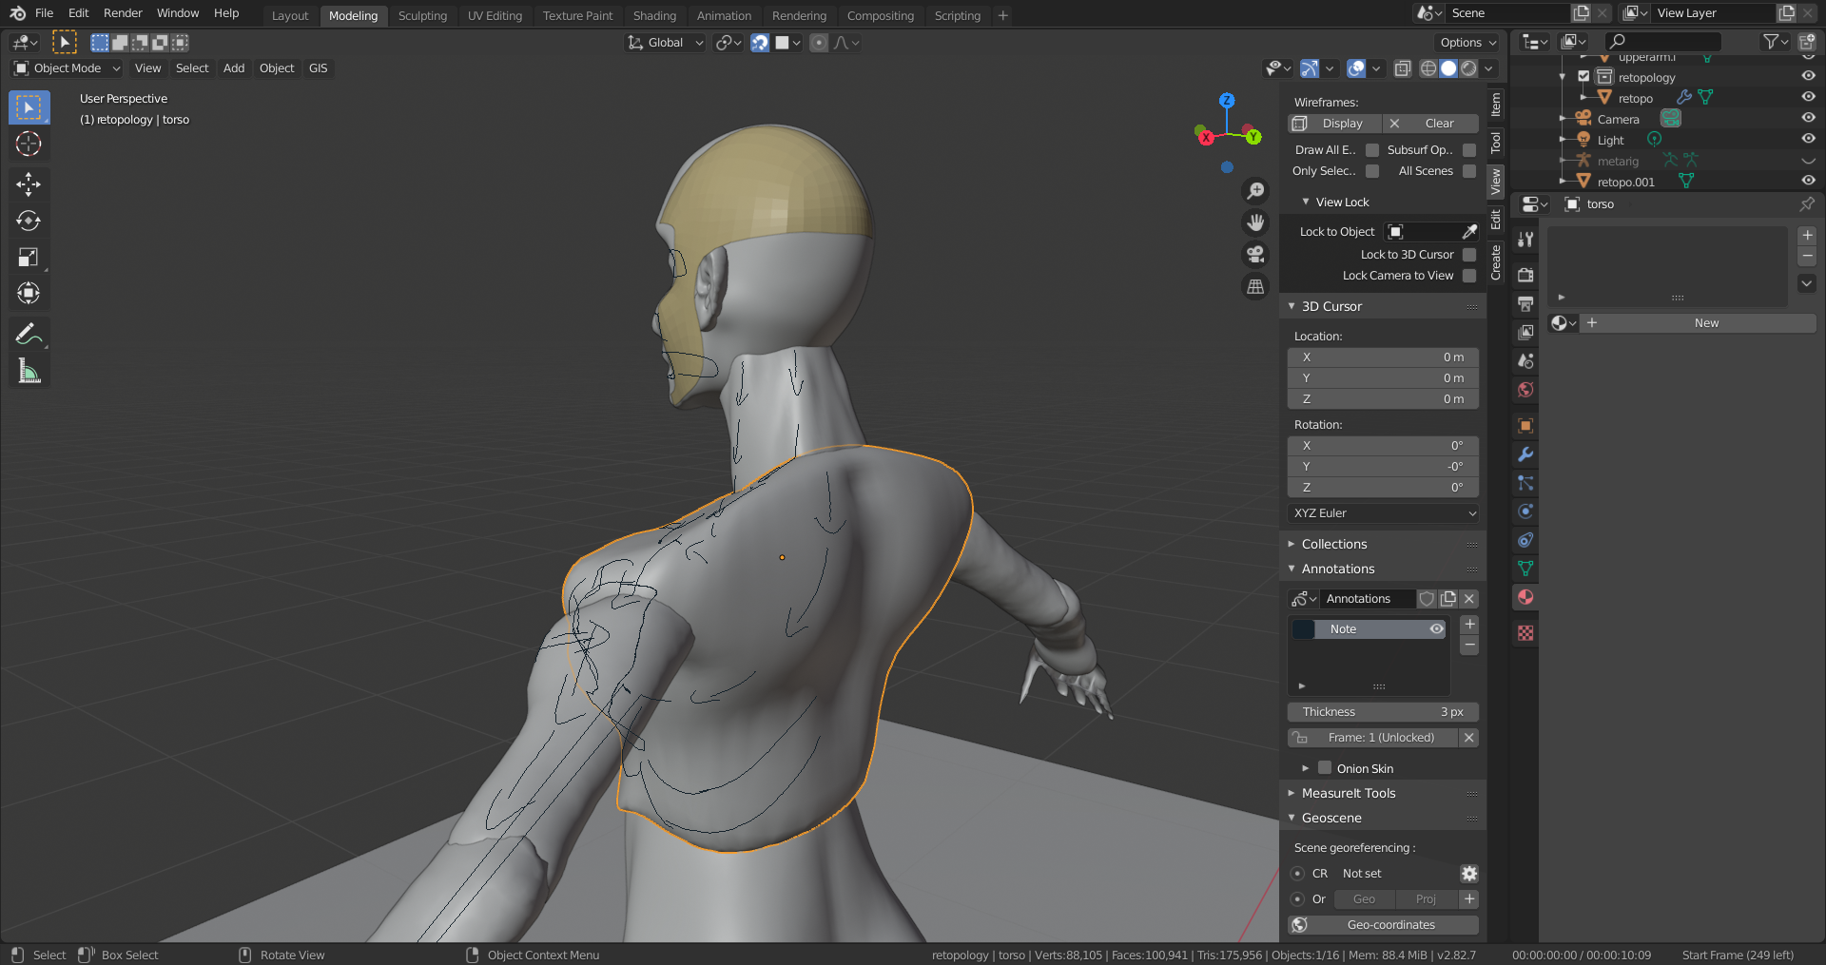1826x965 pixels.
Task: Expand the Collections panel
Action: point(1333,544)
